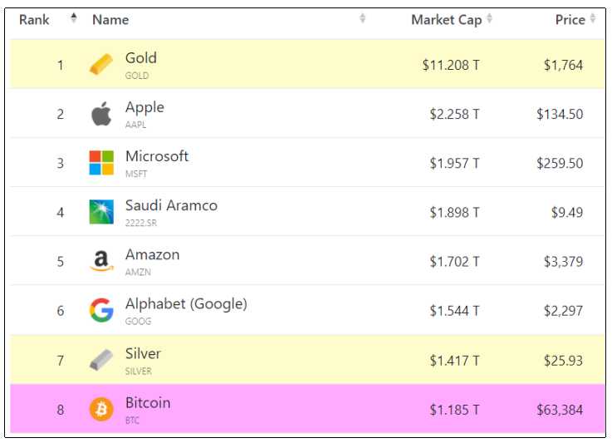Open the Bitcoin name link
Image resolution: width=612 pixels, height=443 pixels.
(148, 403)
